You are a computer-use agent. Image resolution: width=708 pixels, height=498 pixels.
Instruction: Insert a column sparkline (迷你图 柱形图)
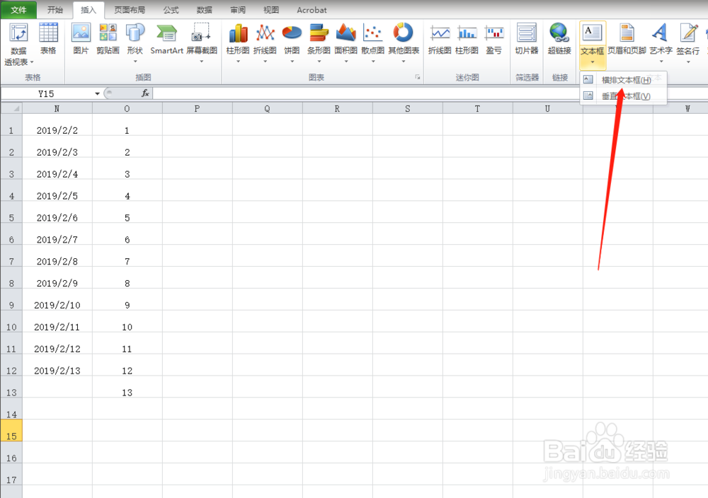467,39
